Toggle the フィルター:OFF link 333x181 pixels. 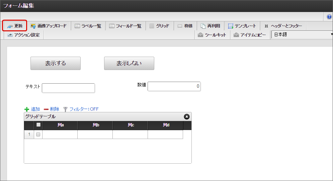[x=84, y=109]
